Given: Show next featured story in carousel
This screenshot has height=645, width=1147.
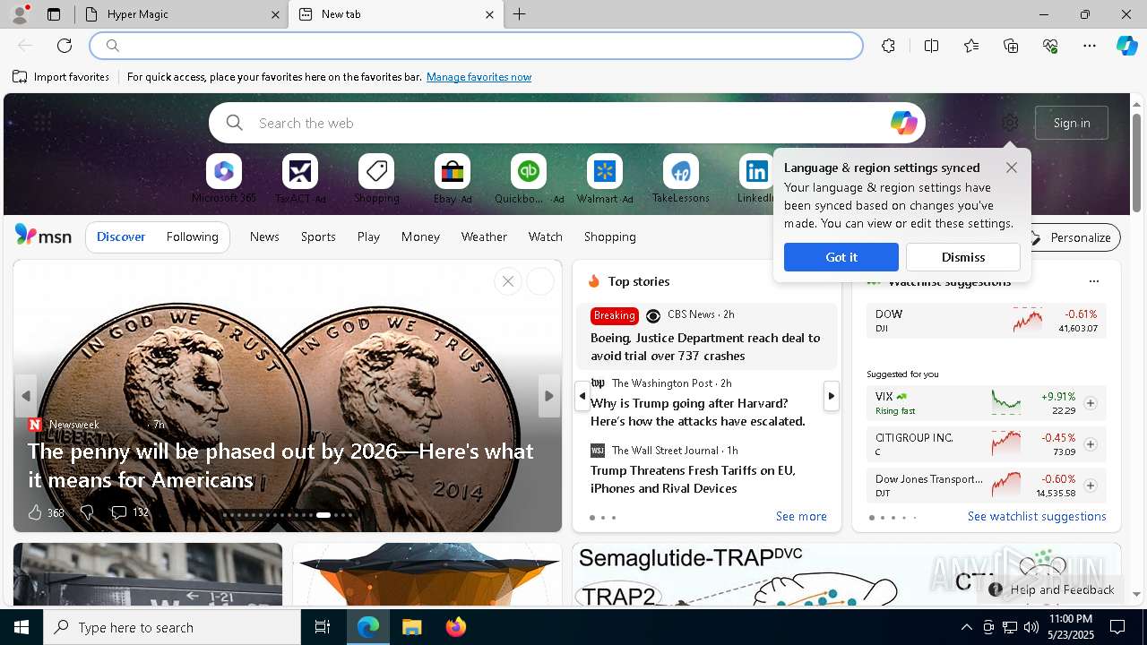Looking at the screenshot, I should coord(549,396).
